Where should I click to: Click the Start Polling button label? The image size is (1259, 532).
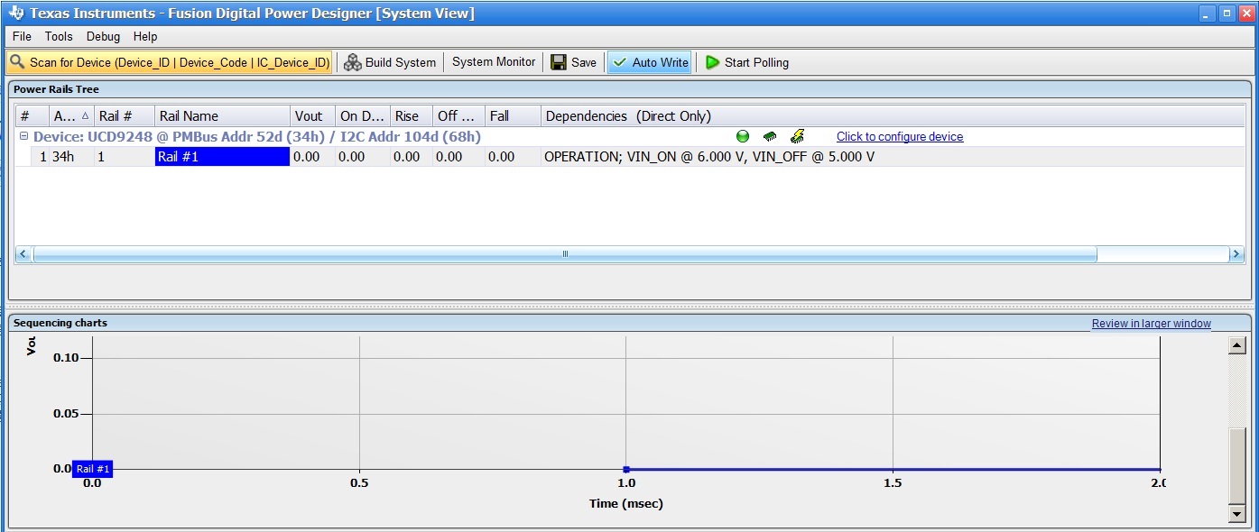coord(756,62)
